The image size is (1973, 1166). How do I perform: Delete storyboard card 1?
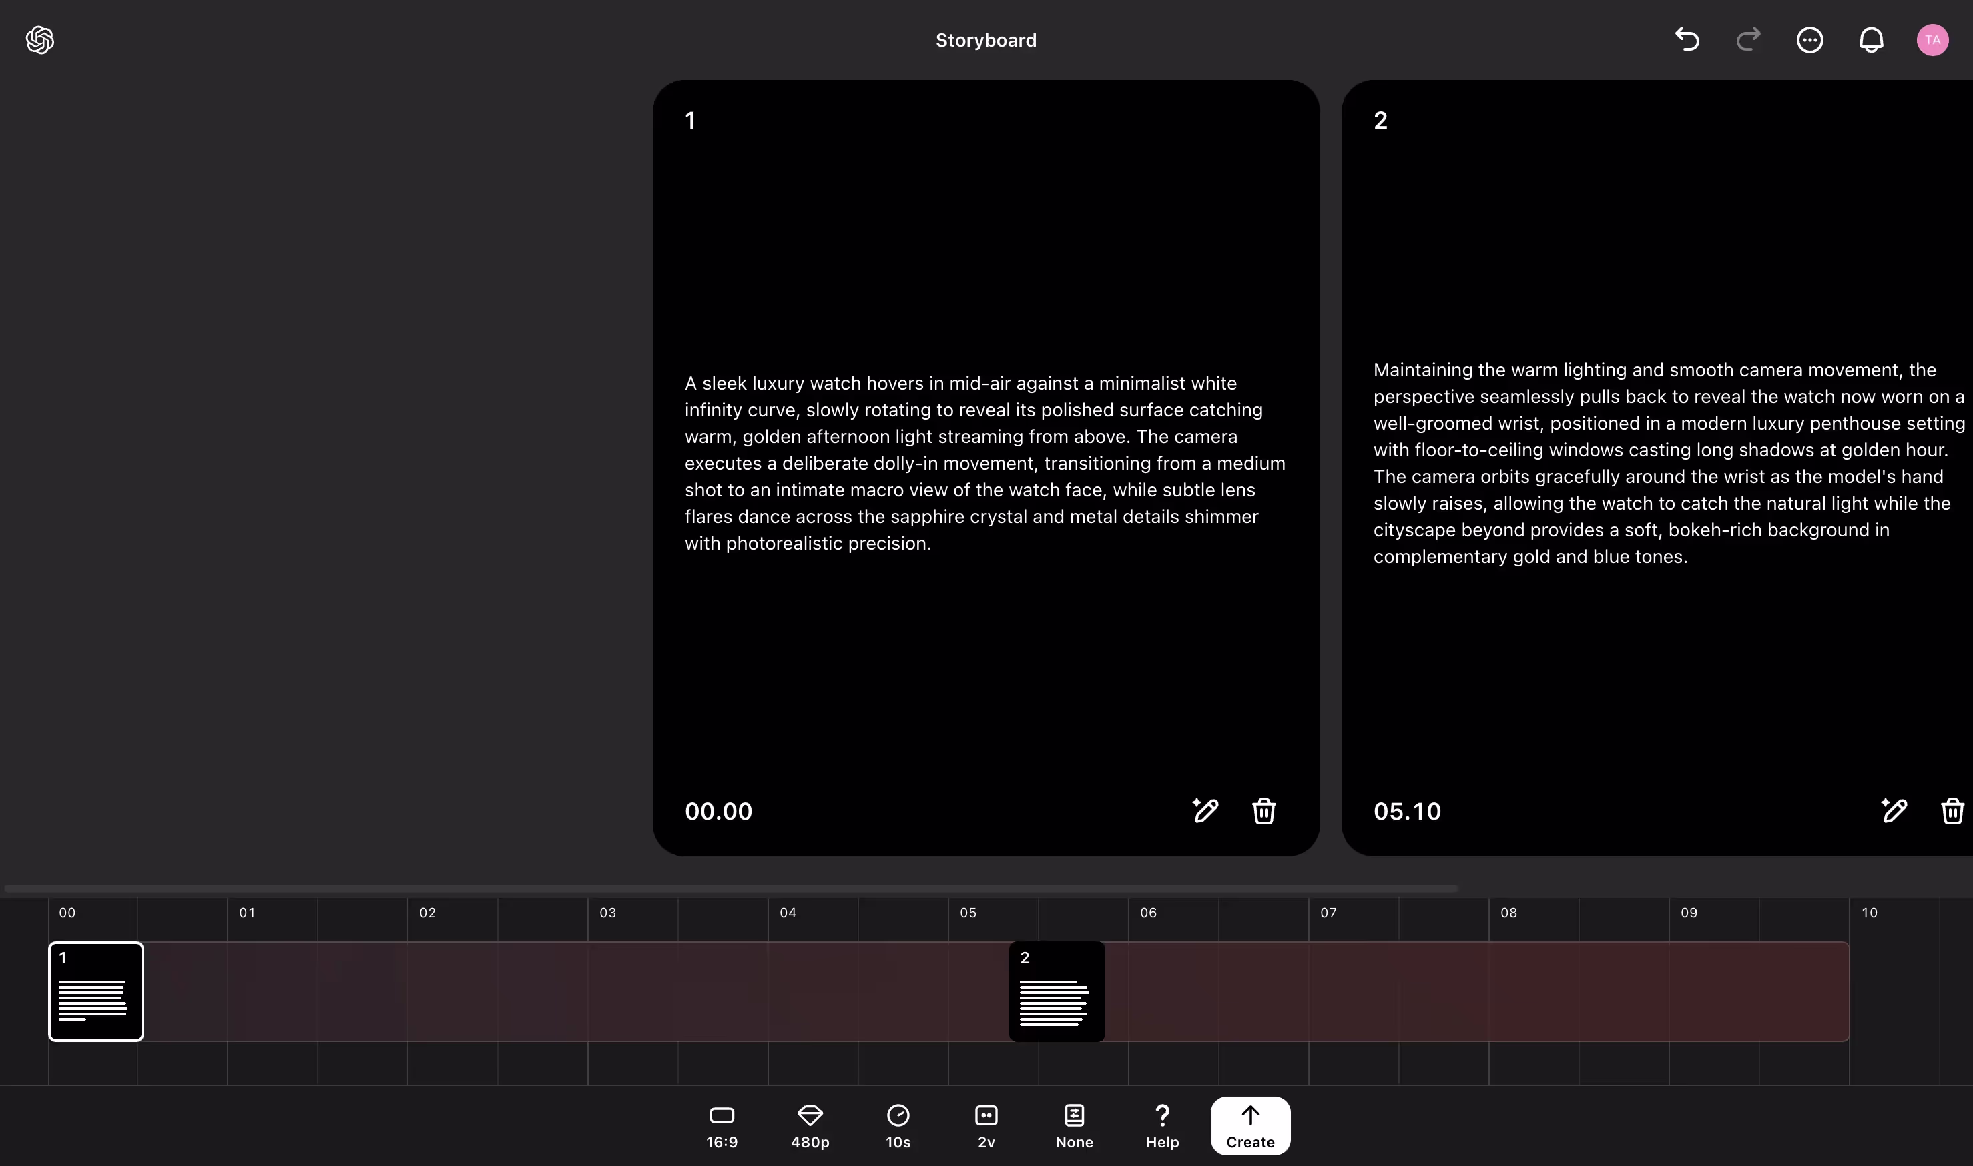1263,810
